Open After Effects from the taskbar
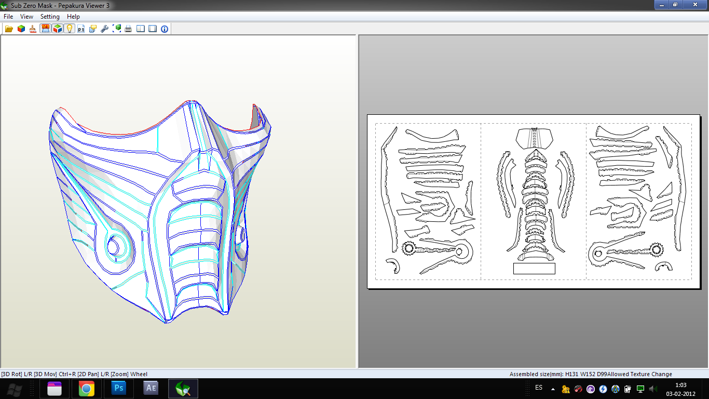Screen dimensions: 709x399 [x=151, y=389]
